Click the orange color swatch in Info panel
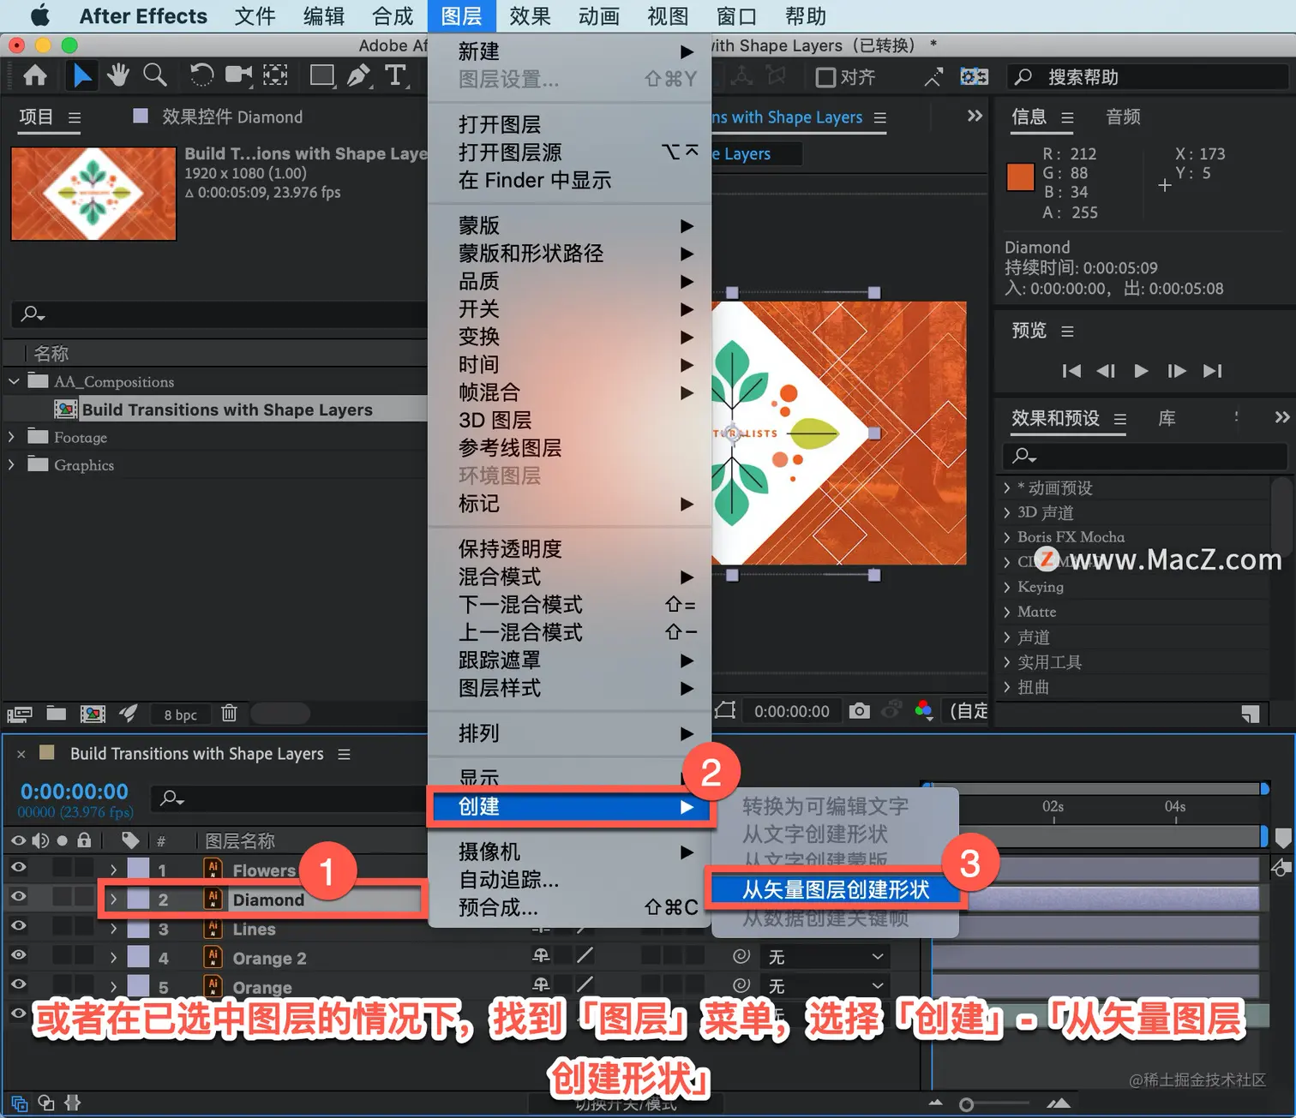 coord(1020,176)
